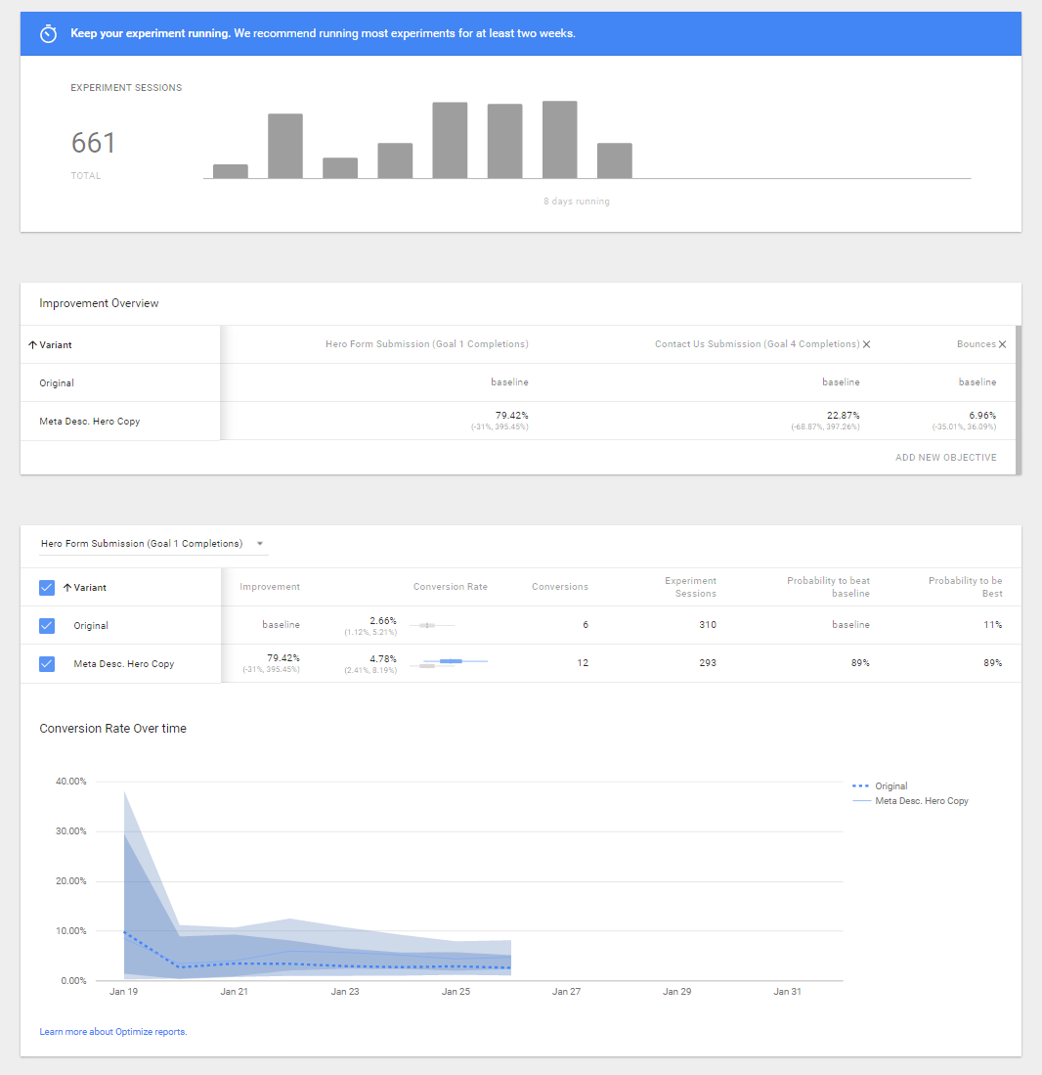1042x1075 pixels.
Task: Click the Hero Form Submission column header in Improvement Overview
Action: [426, 344]
